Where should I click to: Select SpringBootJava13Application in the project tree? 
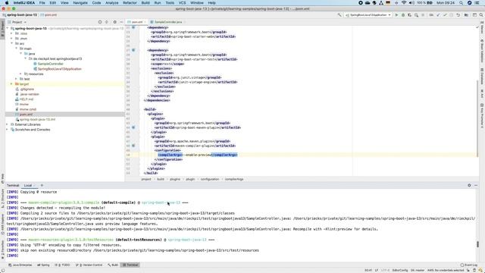59,69
